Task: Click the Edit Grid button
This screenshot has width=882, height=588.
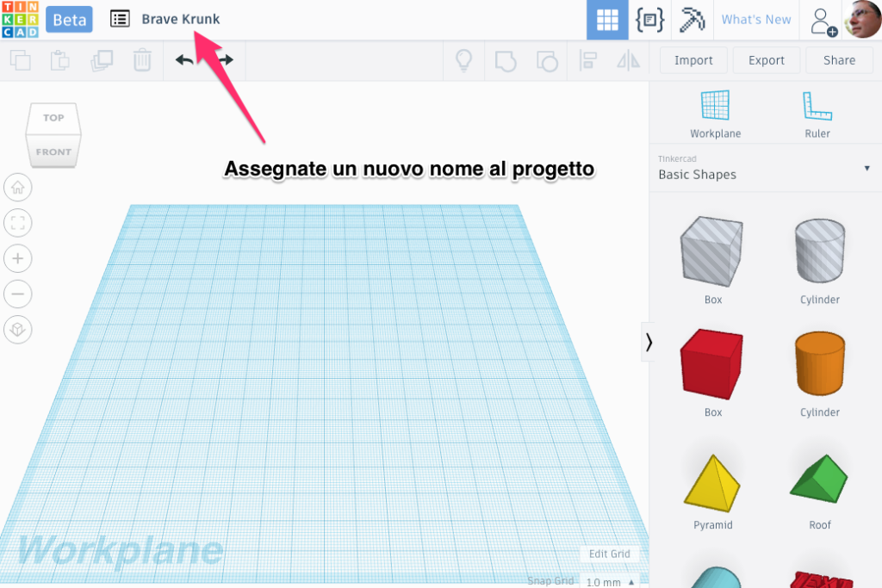Action: [609, 554]
